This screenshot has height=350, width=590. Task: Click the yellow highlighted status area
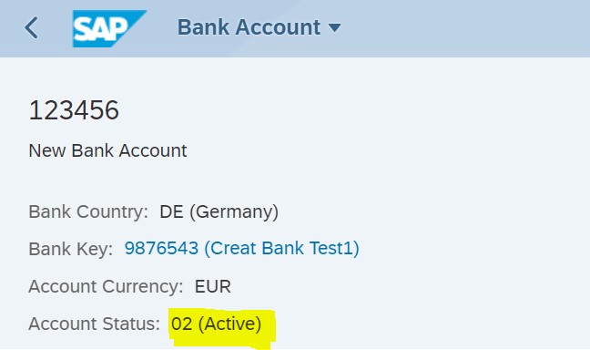(222, 328)
